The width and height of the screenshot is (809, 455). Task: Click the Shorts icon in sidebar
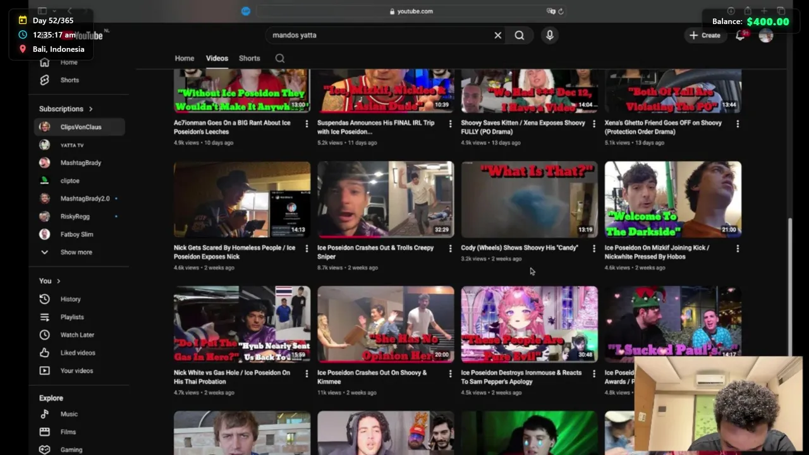[44, 80]
